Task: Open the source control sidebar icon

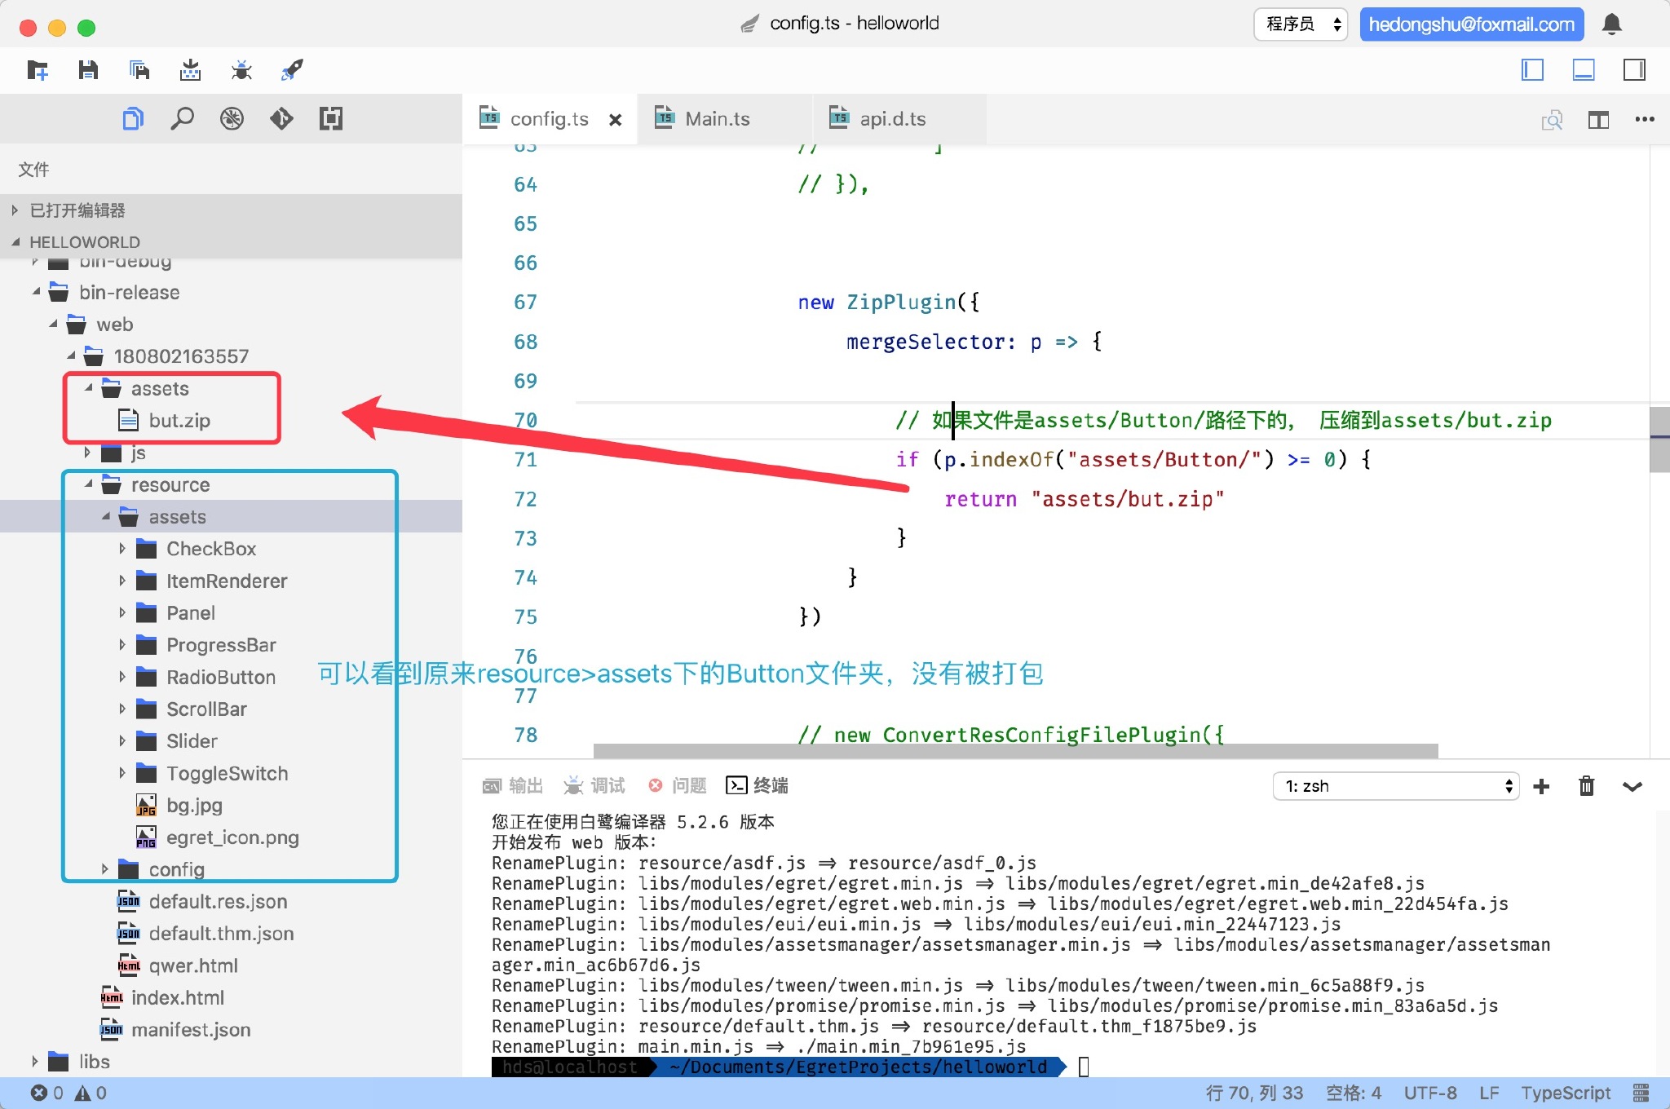Action: [281, 119]
